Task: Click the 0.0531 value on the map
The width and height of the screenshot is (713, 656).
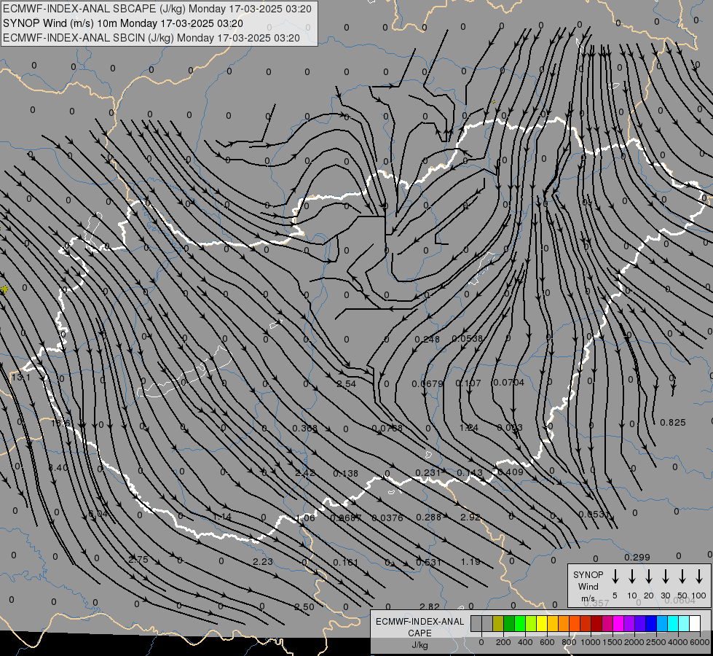Action: pyautogui.click(x=594, y=515)
